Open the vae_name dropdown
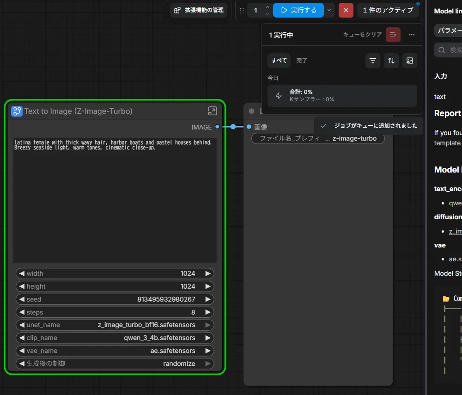Screen dimensions: 462x395 (x=115, y=351)
